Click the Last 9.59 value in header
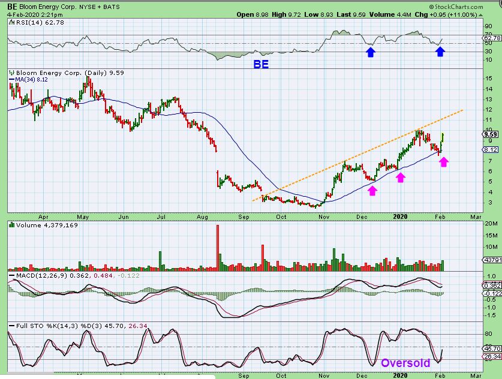Viewport: 502px width, 379px height. click(x=351, y=15)
